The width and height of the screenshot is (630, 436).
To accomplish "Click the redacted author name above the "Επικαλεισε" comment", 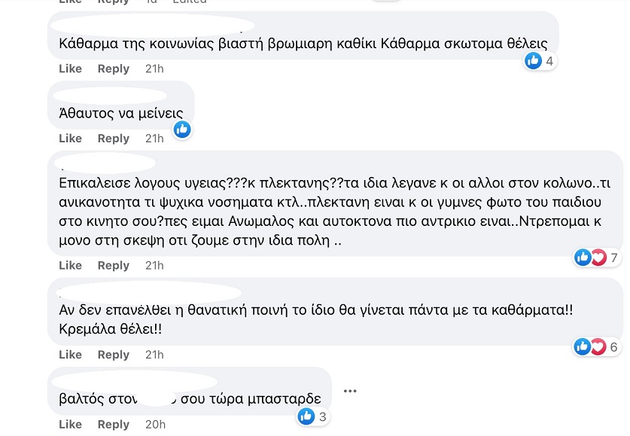I will 107,163.
